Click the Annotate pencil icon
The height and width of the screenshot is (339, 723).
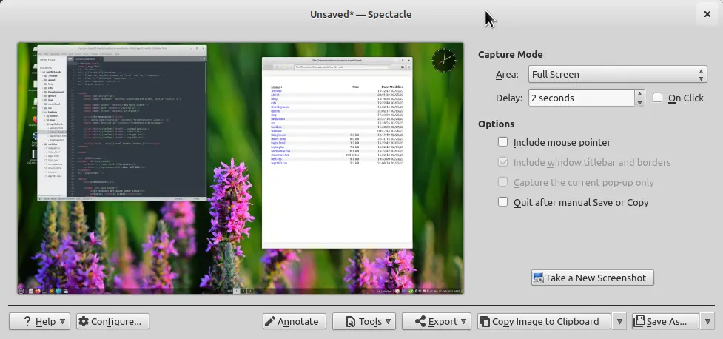(x=270, y=322)
